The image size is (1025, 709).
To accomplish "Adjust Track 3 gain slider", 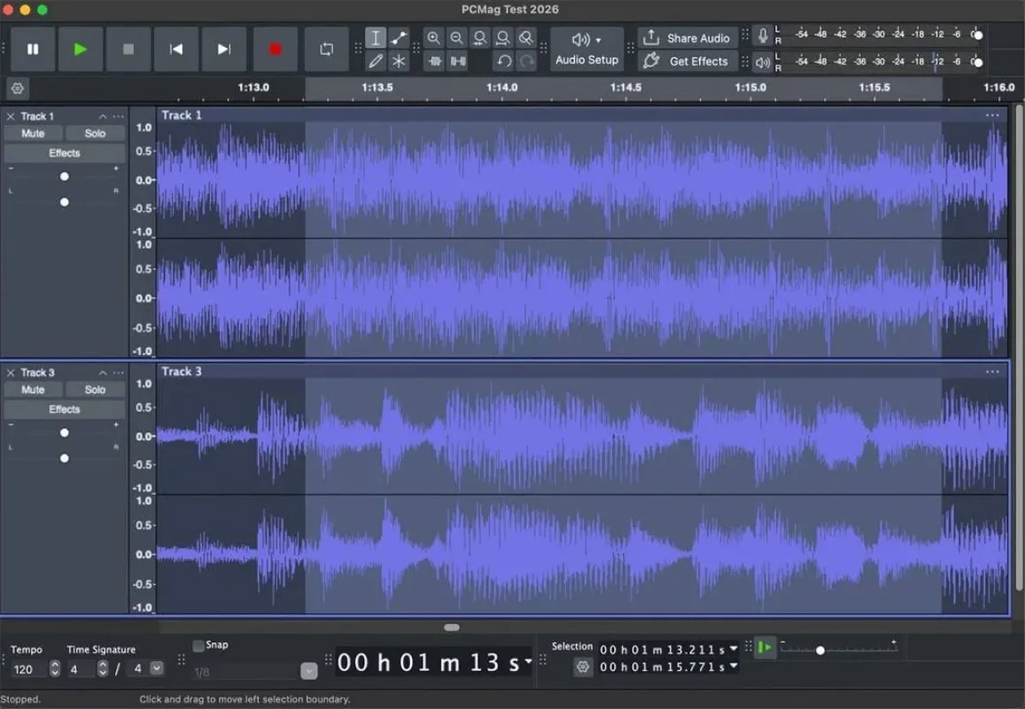I will coord(64,433).
